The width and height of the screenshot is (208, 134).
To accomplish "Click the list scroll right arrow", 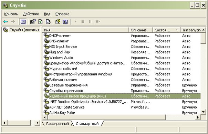I will (x=198, y=117).
